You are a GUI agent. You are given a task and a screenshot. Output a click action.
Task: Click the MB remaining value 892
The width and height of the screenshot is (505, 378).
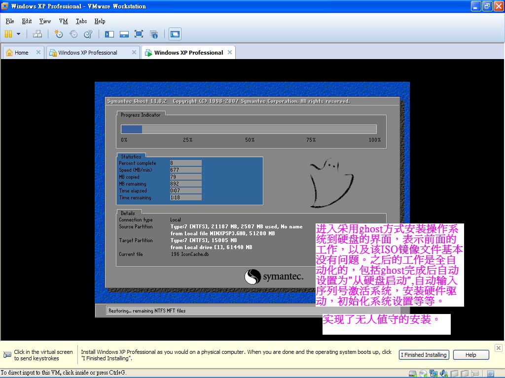click(185, 184)
